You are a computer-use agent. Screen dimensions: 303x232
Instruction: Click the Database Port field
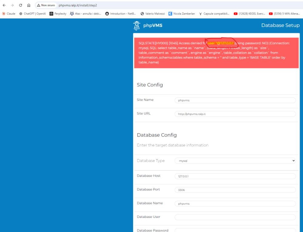pyautogui.click(x=235, y=190)
